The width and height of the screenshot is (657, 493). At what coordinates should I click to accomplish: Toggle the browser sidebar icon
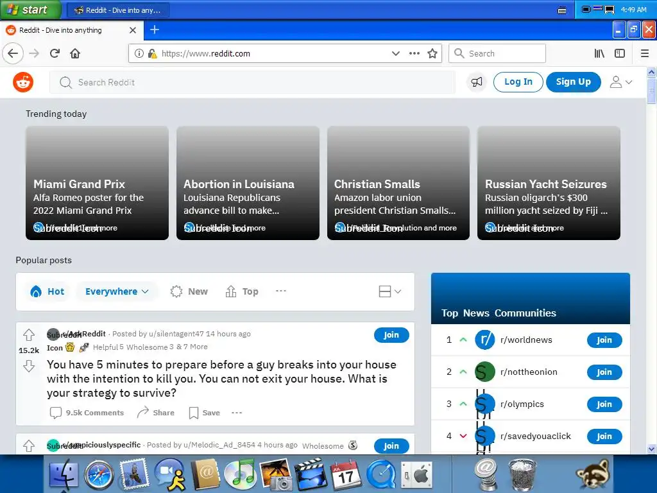click(x=620, y=54)
